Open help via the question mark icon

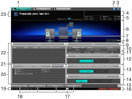point(118,9)
